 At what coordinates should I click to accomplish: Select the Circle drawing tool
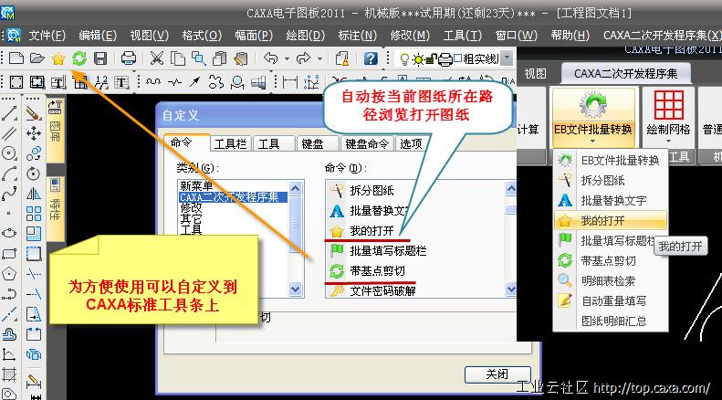[x=9, y=153]
